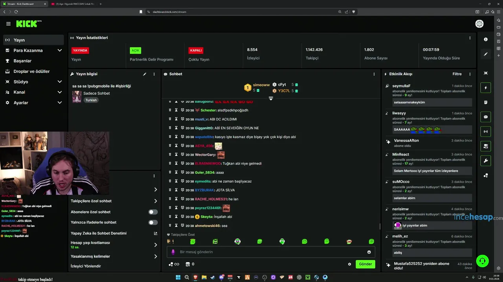The height and width of the screenshot is (282, 503).
Task: Click the Turkish language tag
Action: (x=91, y=100)
